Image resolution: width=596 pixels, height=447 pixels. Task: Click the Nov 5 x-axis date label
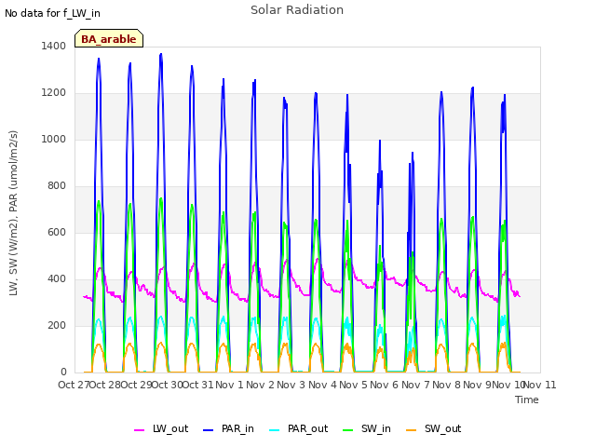(x=354, y=385)
